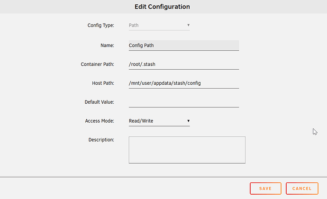Expand the Access Mode arrow indicator
327x199 pixels.
click(x=188, y=121)
